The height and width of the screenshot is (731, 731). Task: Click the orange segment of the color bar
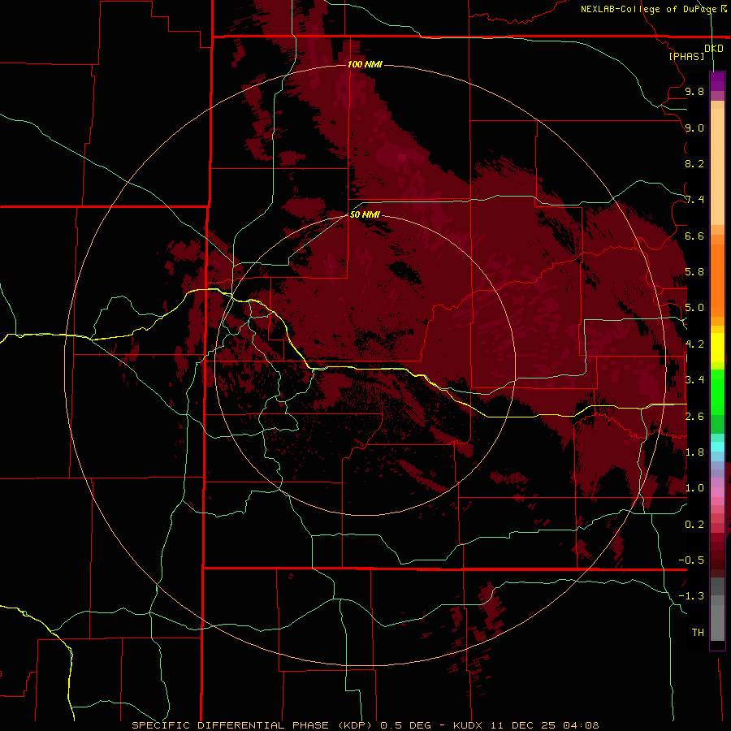[x=717, y=279]
